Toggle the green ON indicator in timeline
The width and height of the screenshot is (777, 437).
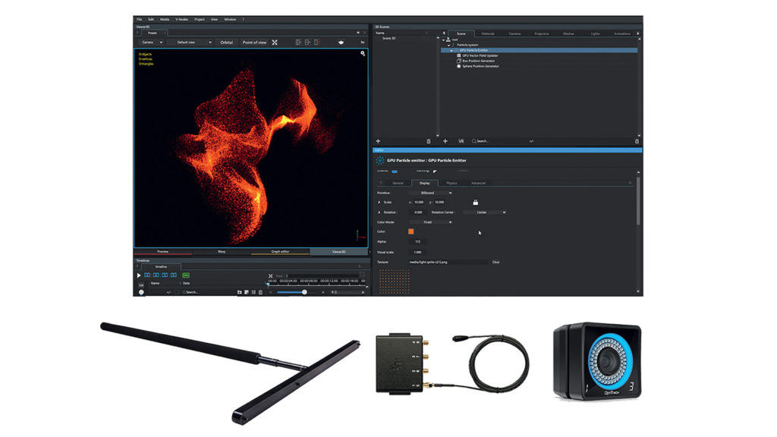click(x=186, y=275)
